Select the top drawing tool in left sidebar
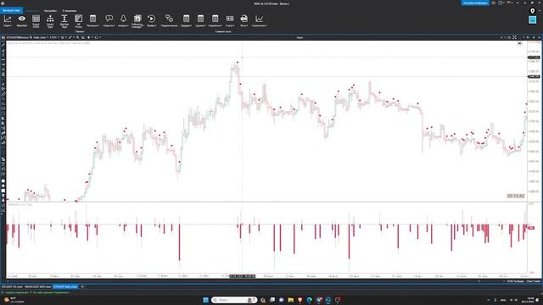Viewport: 543px width, 305px height. pos(3,45)
